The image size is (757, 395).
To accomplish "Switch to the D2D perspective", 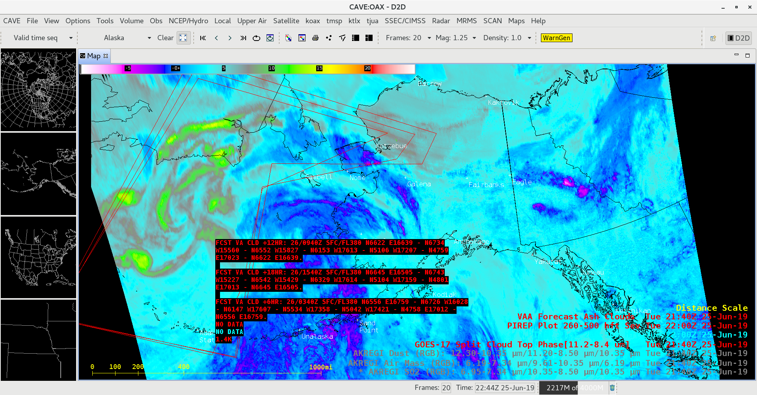I will pos(739,38).
